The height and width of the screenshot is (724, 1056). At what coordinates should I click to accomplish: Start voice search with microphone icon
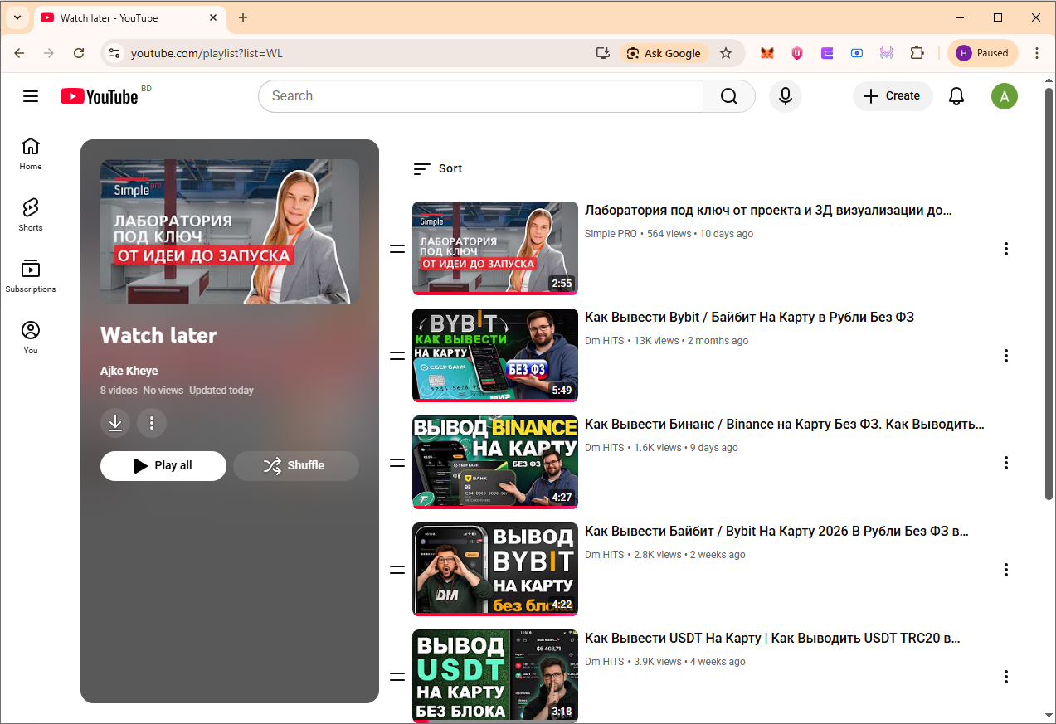tap(786, 96)
